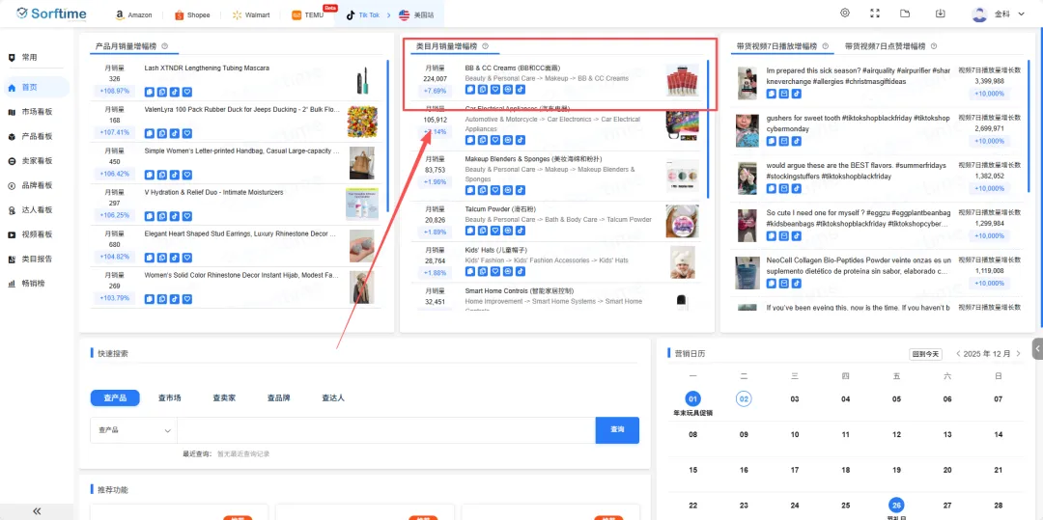
Task: Open 类目报告 in the sidebar
Action: point(35,259)
